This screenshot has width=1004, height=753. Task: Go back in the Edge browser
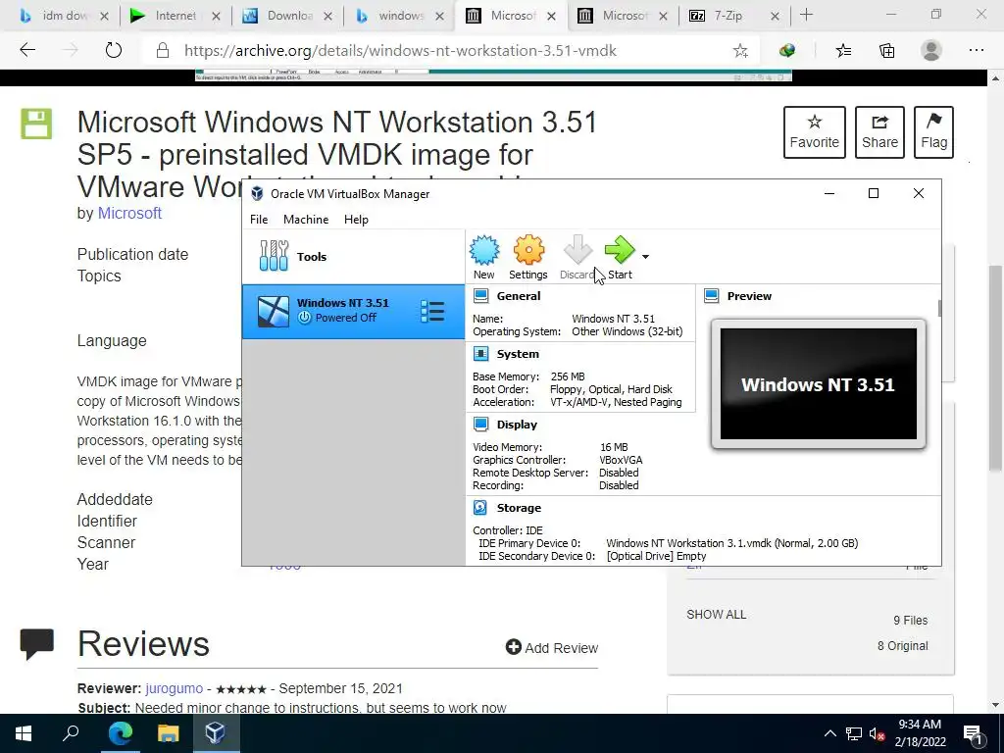(27, 50)
